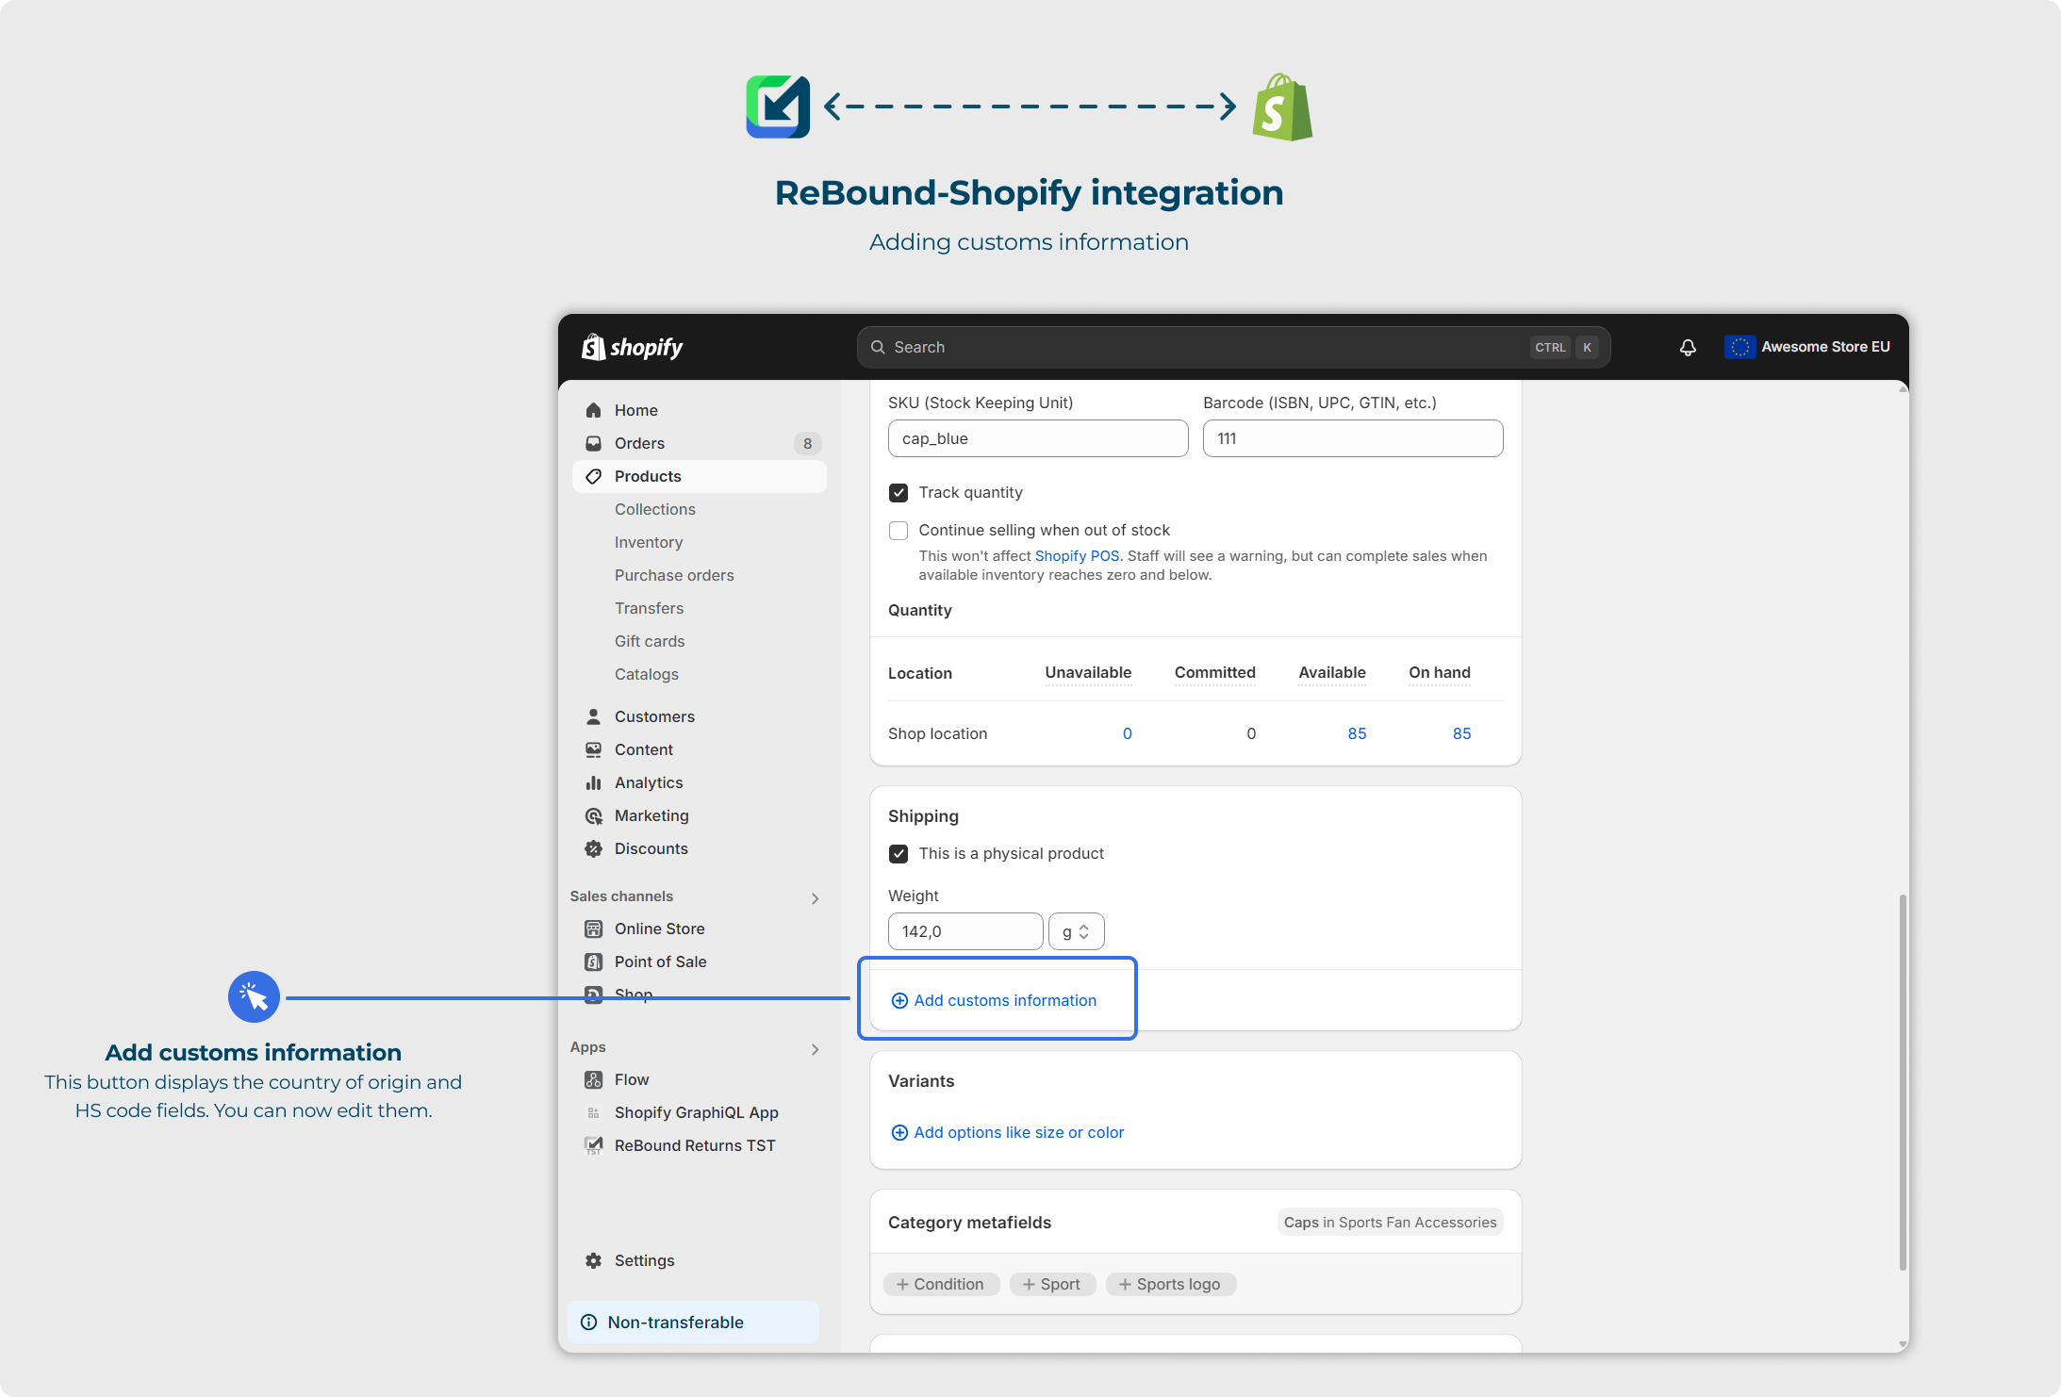Expand the Sales channels chevron

816,898
